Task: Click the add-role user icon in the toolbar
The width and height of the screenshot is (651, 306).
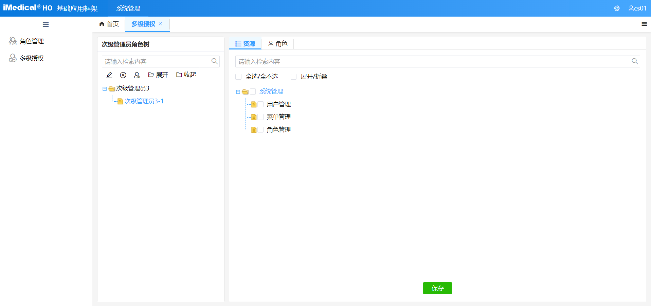Action: (x=137, y=75)
